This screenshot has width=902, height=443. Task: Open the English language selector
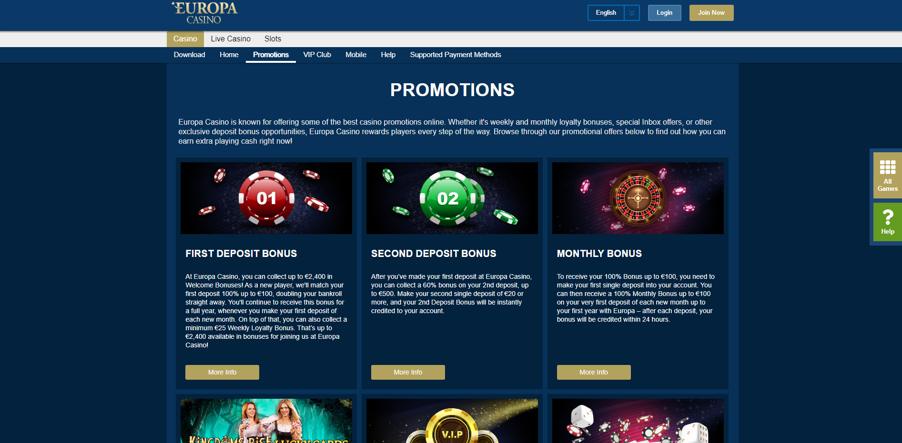click(606, 13)
